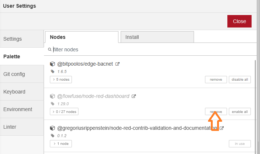Enable all nodes in node-red-dashboard module
Screen dimensions: 260x154
point(239,112)
